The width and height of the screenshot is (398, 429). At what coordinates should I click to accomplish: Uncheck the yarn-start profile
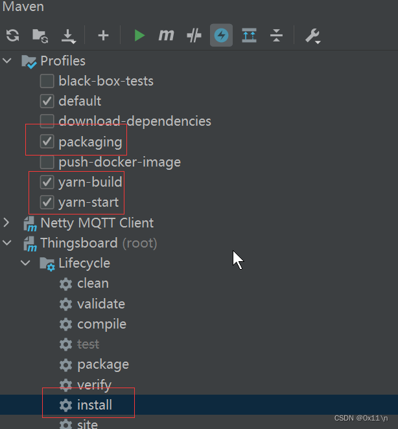[47, 202]
